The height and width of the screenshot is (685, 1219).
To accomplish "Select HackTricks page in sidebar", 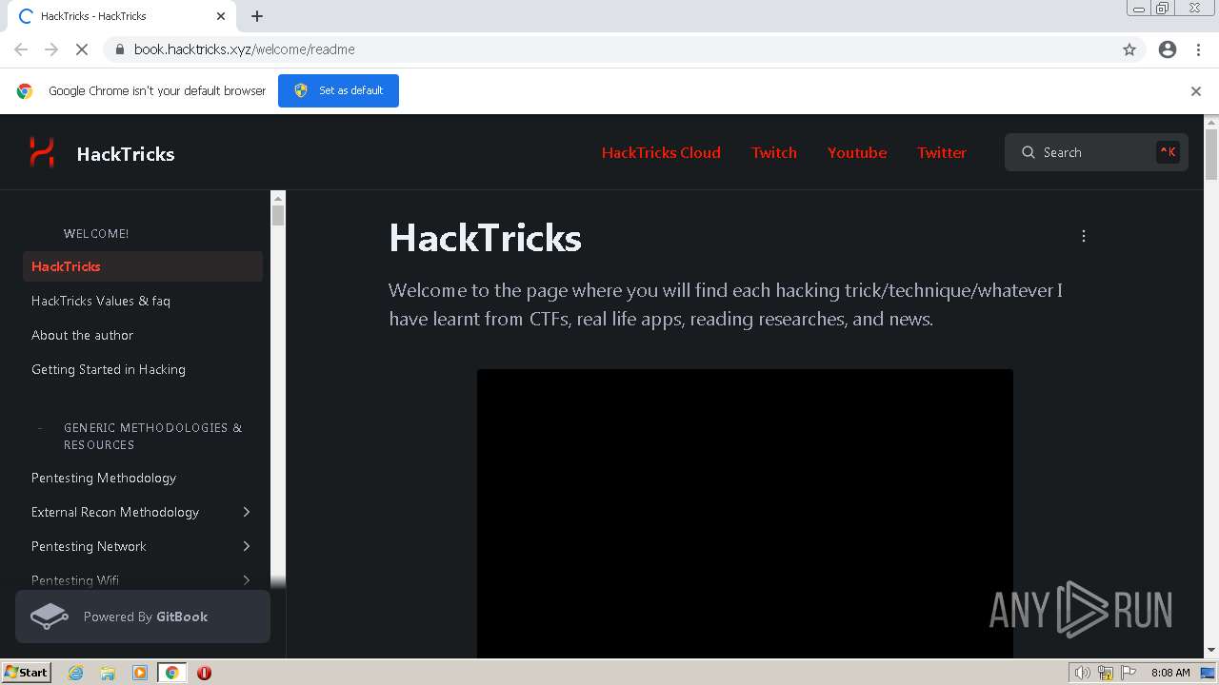I will click(143, 266).
